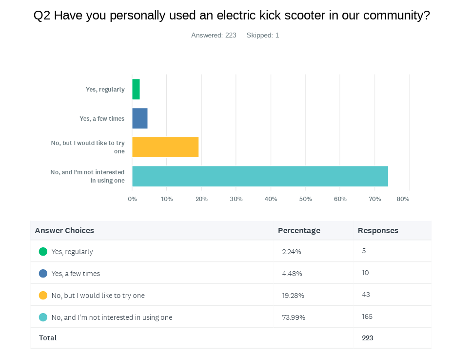451x352 pixels.
Task: Click the 73.99% percentage cell
Action: coord(294,317)
